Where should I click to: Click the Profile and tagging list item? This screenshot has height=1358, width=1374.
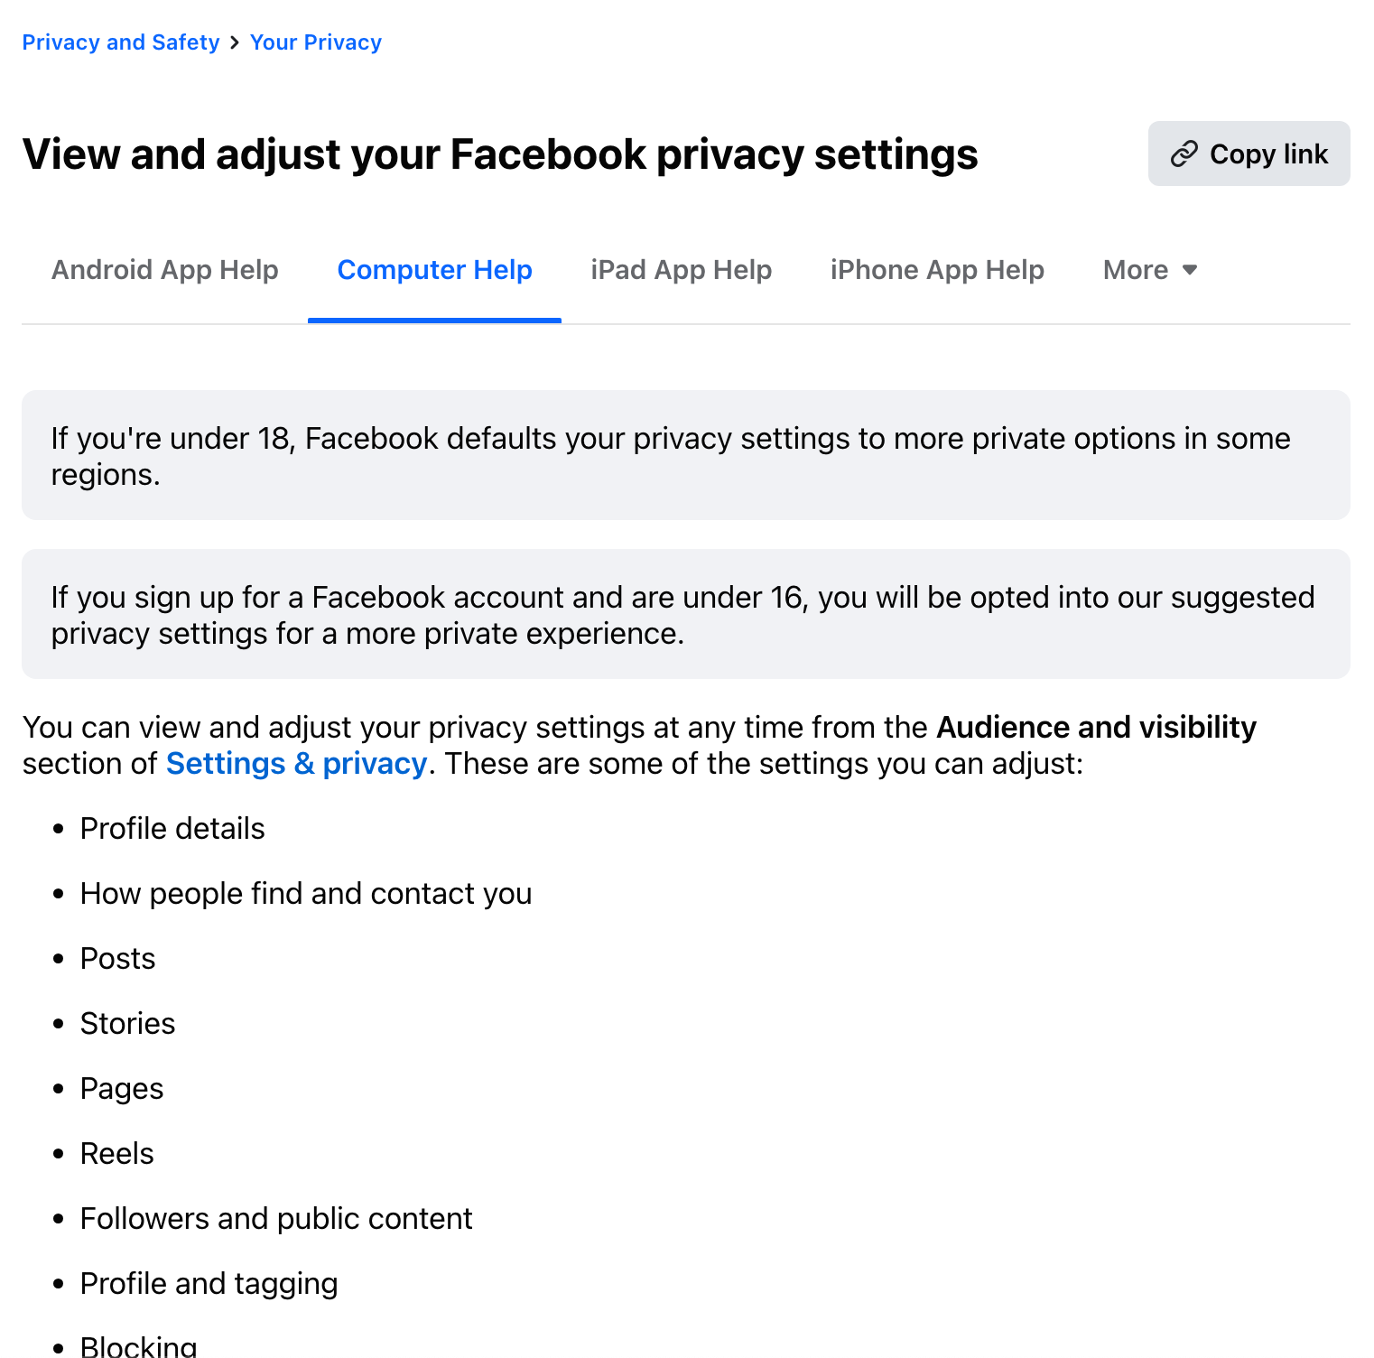click(x=209, y=1284)
